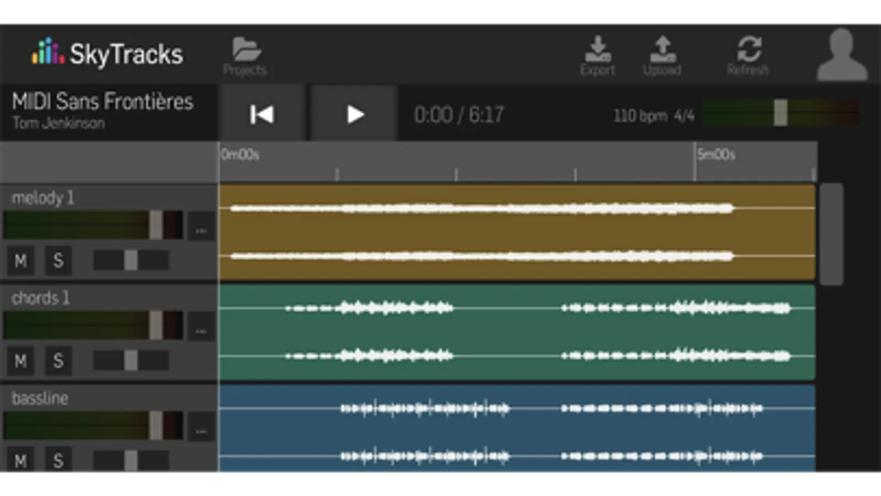This screenshot has width=881, height=496.
Task: Click the master volume slider handle
Action: coord(781,112)
